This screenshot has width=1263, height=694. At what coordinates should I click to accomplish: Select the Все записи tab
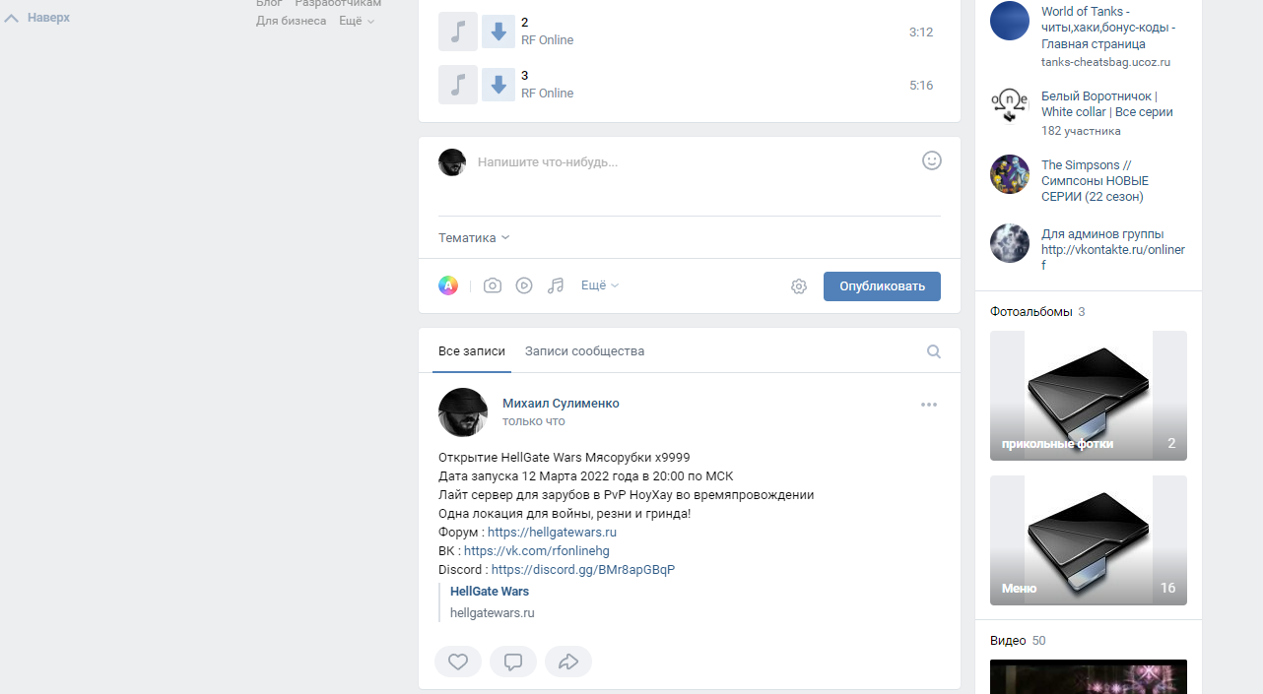click(x=472, y=351)
